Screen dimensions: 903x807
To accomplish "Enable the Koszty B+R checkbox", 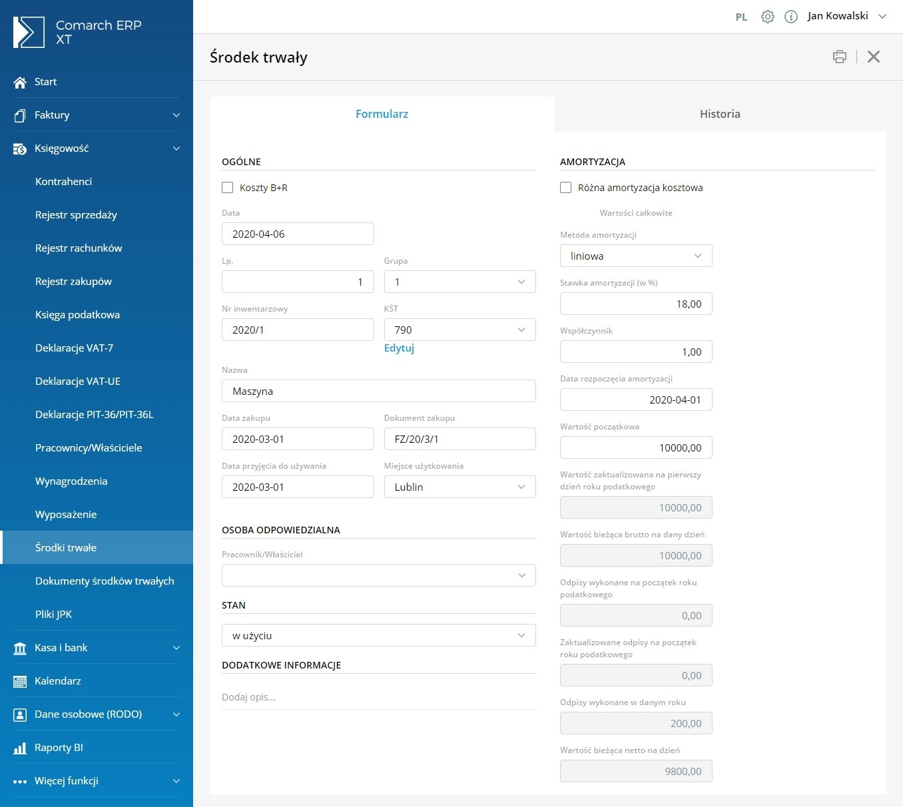I will click(228, 188).
